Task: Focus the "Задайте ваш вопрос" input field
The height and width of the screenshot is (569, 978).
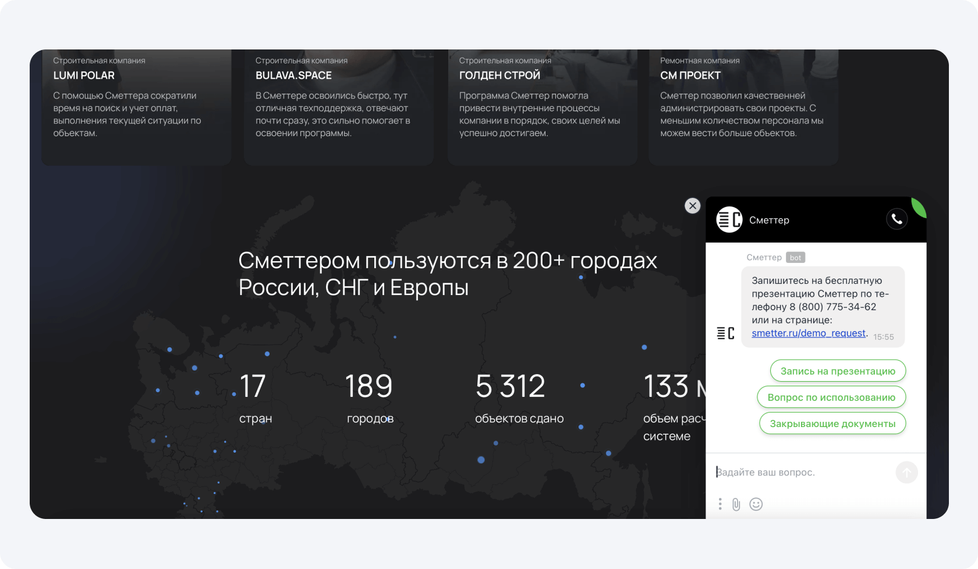Action: pyautogui.click(x=803, y=472)
